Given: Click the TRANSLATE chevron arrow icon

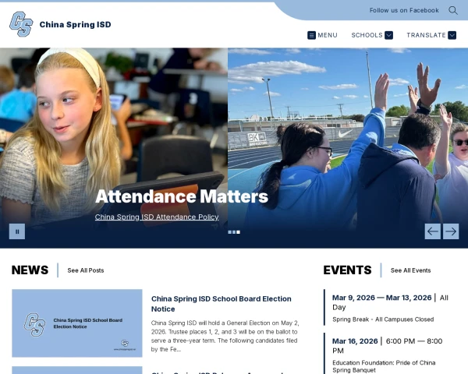Looking at the screenshot, I should 453,35.
